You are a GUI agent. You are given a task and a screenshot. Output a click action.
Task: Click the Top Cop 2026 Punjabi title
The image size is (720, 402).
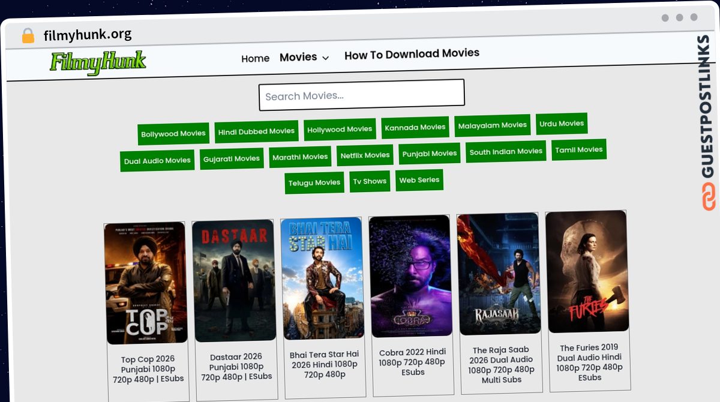[x=148, y=370]
